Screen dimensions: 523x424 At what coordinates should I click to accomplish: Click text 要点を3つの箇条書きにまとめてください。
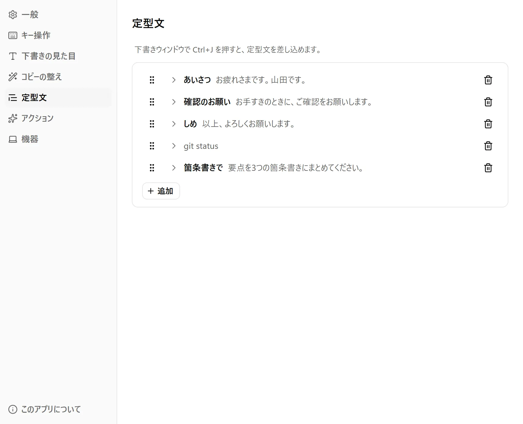tap(296, 168)
